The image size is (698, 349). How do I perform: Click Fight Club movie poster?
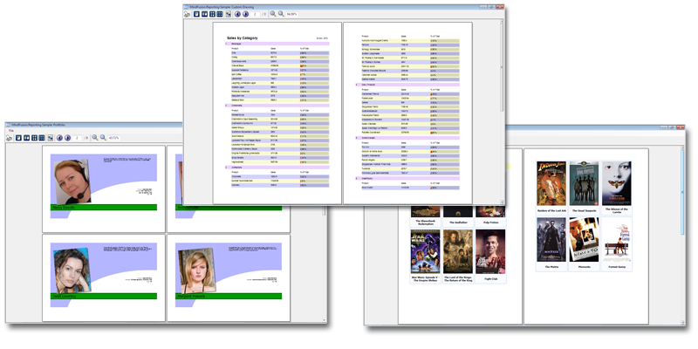click(x=490, y=251)
